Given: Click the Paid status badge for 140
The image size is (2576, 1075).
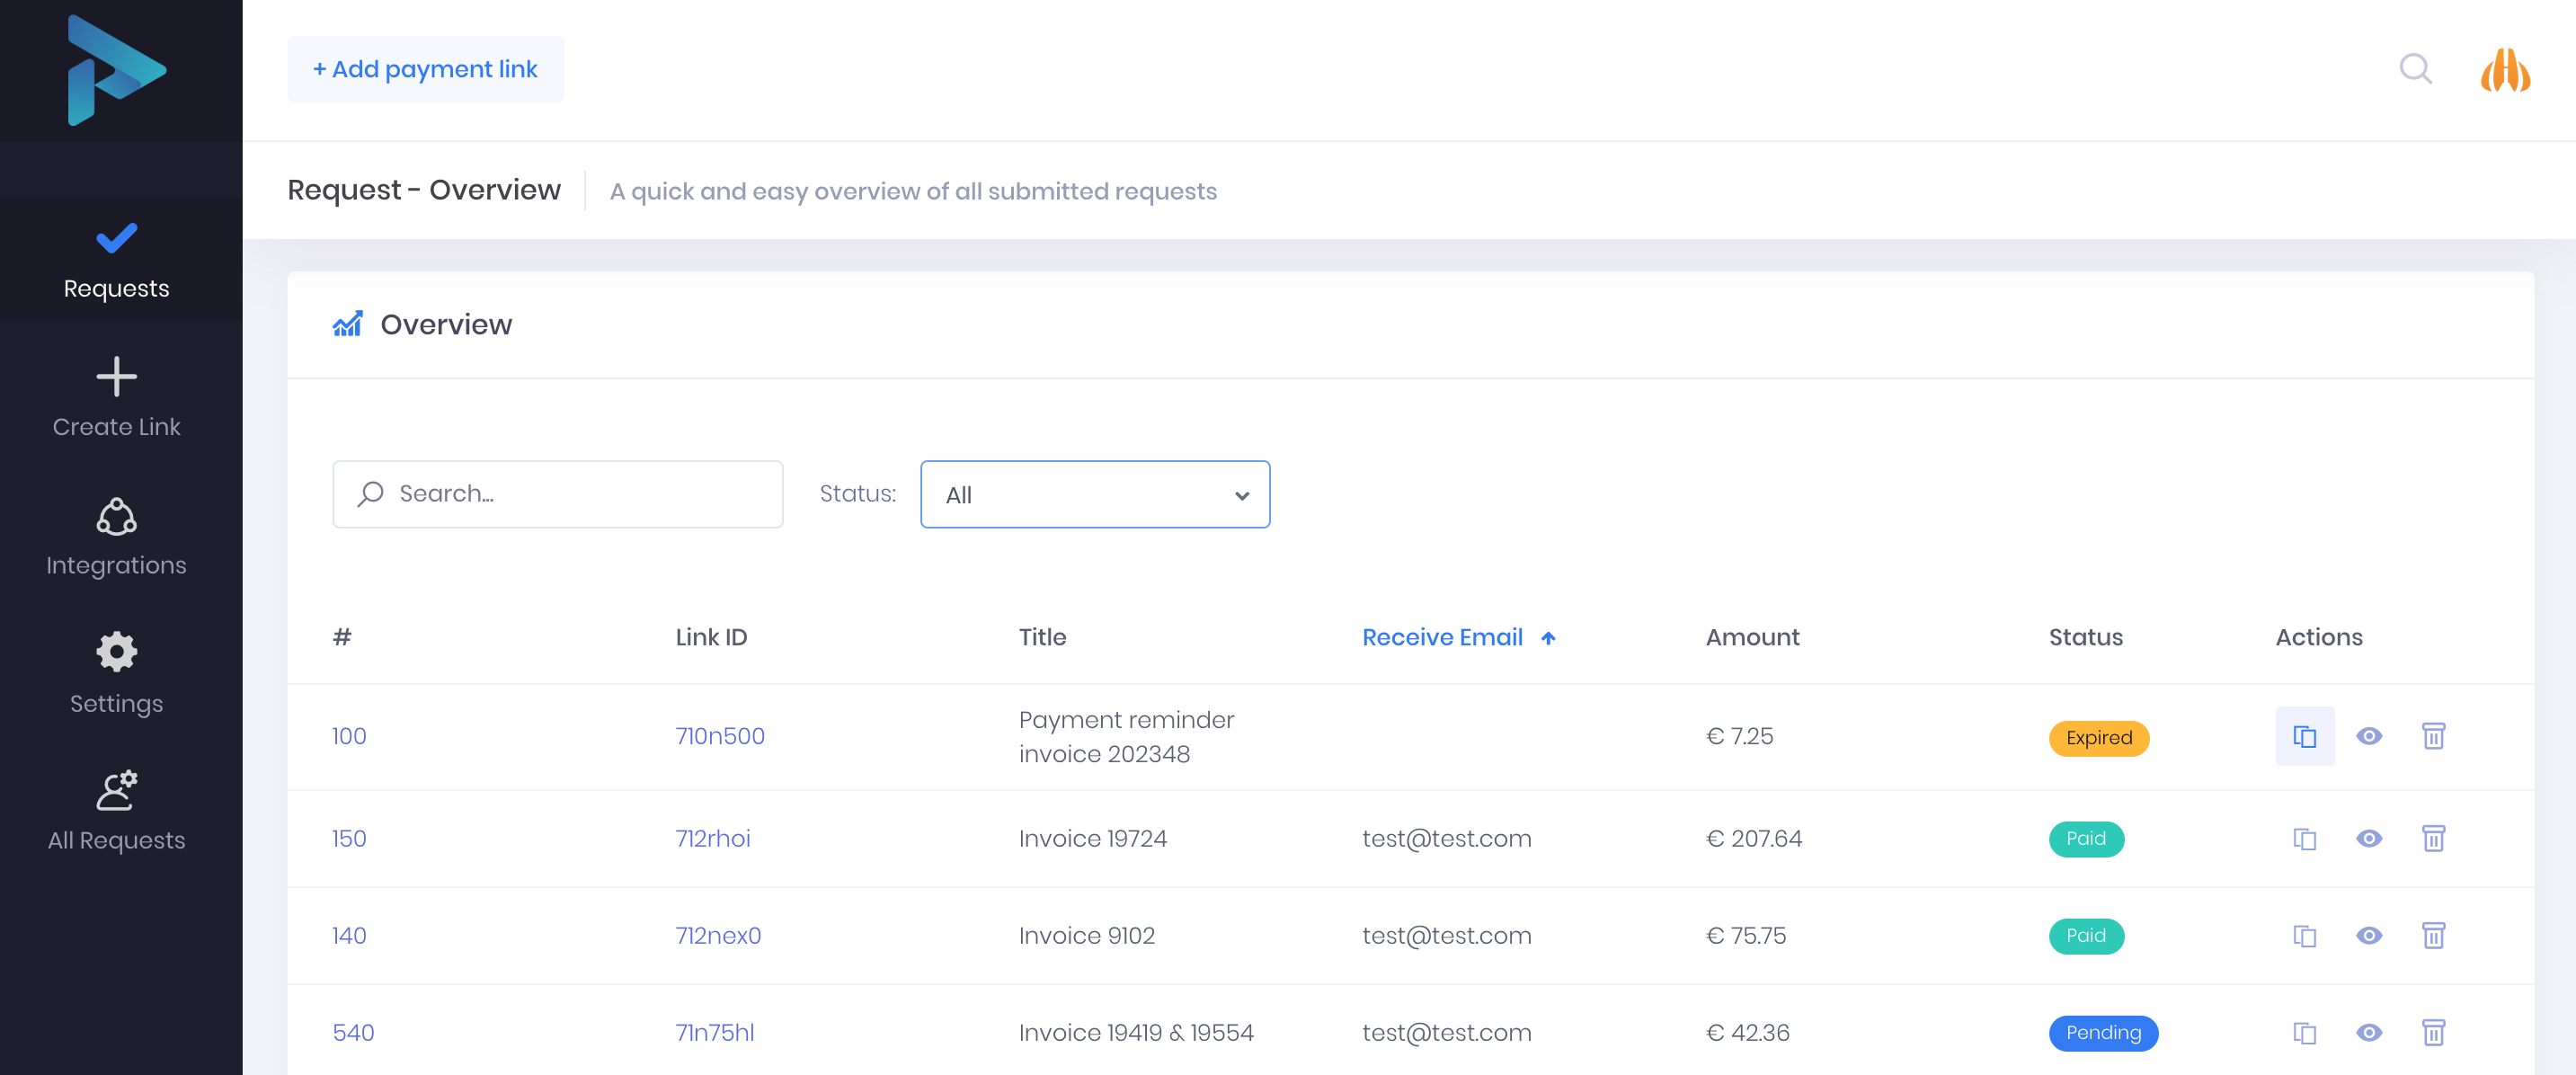Looking at the screenshot, I should (2085, 935).
